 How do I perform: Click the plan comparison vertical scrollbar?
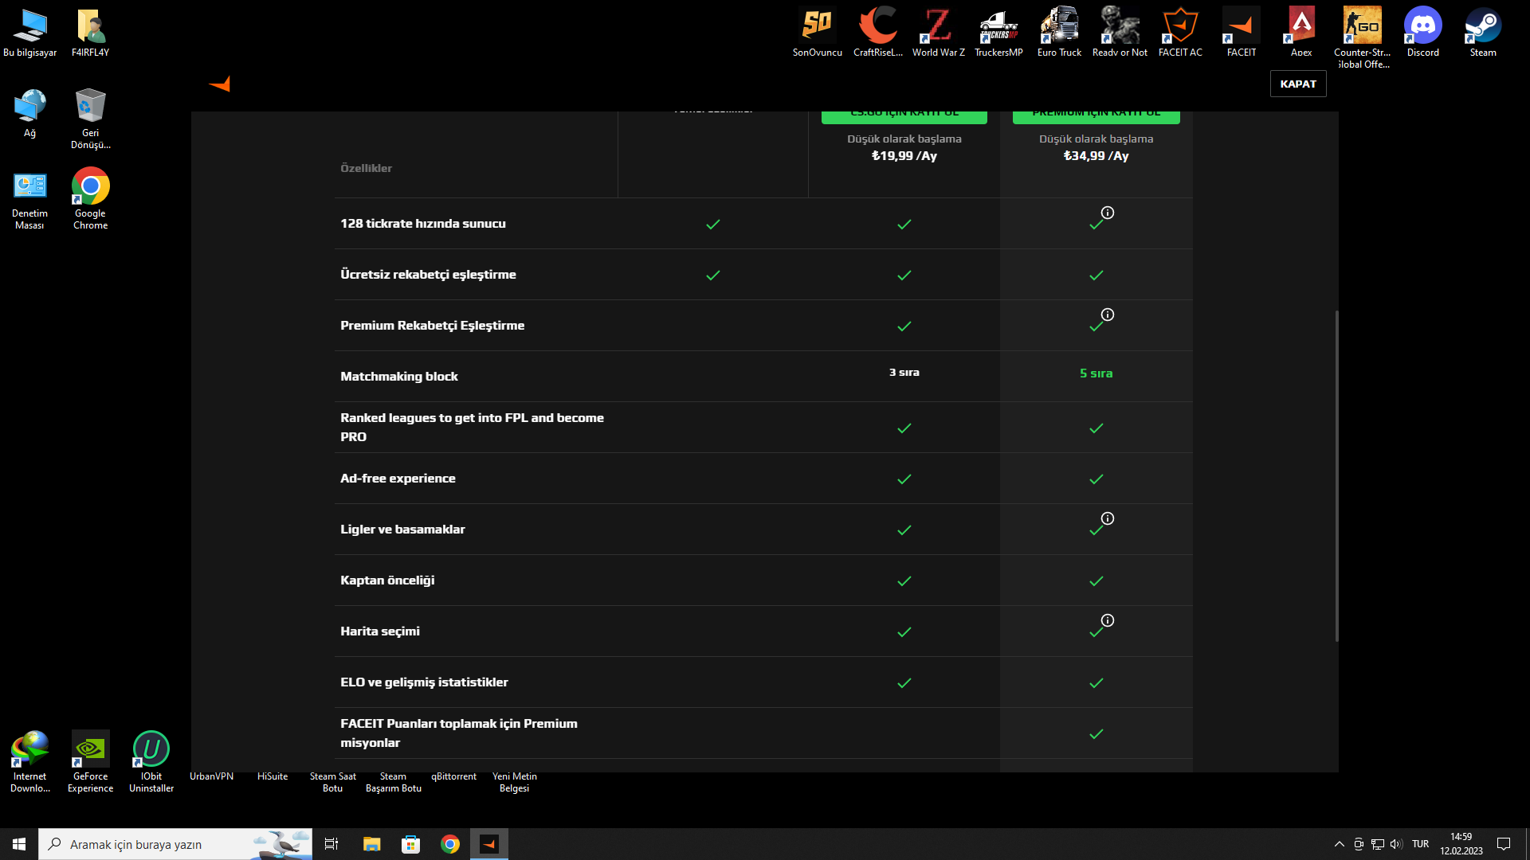pyautogui.click(x=1336, y=475)
